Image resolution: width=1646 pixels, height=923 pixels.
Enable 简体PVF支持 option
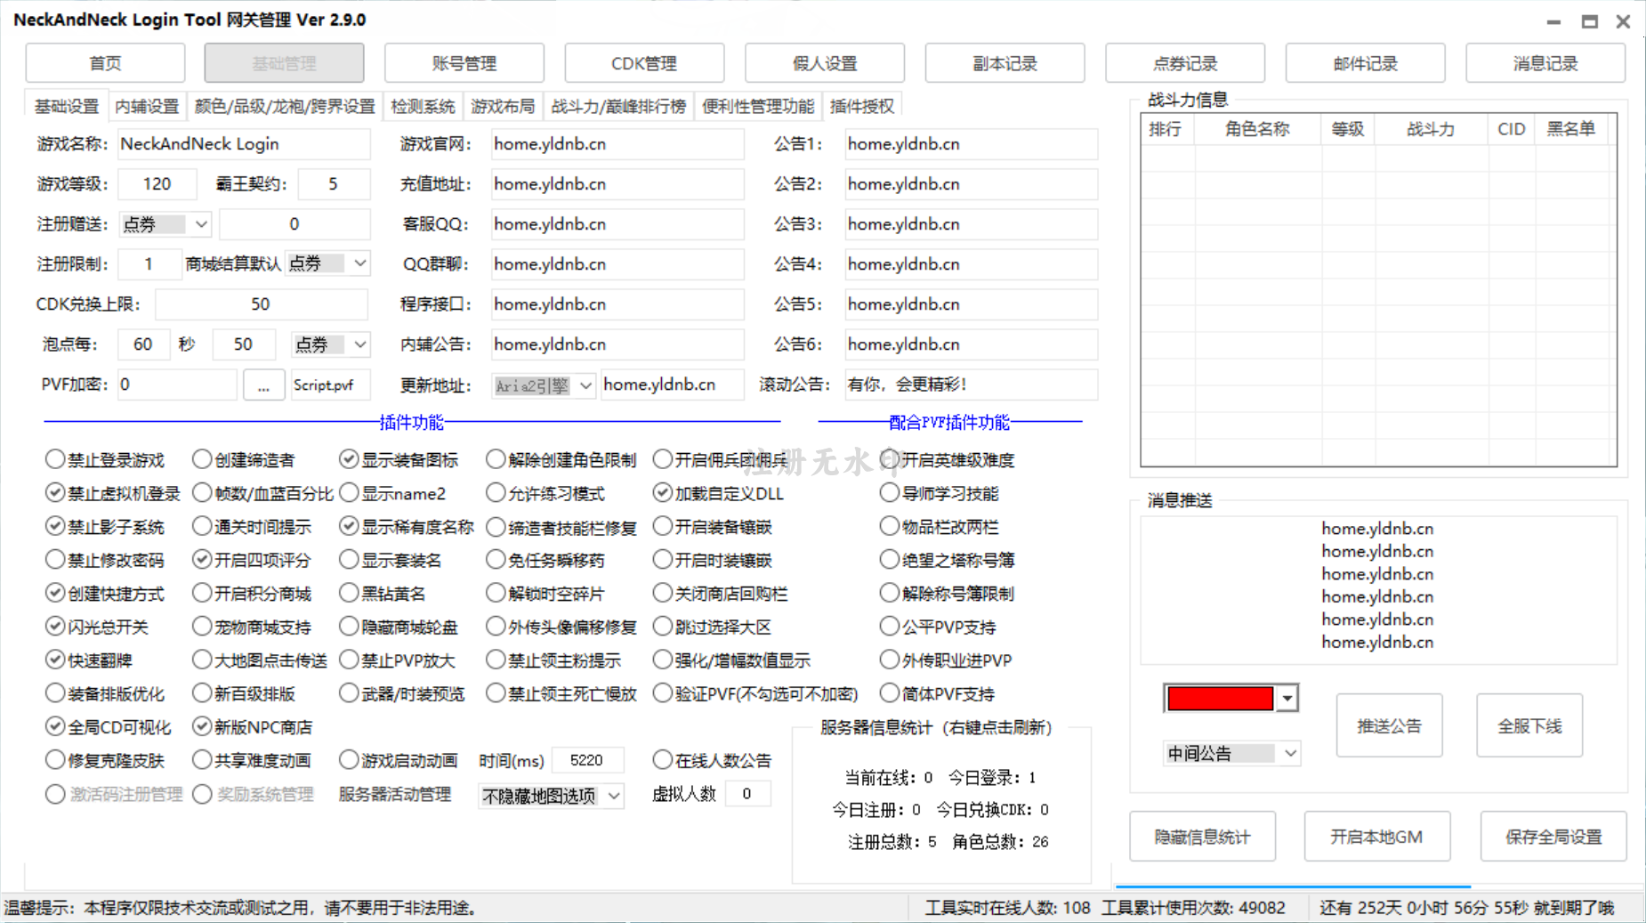tap(937, 693)
